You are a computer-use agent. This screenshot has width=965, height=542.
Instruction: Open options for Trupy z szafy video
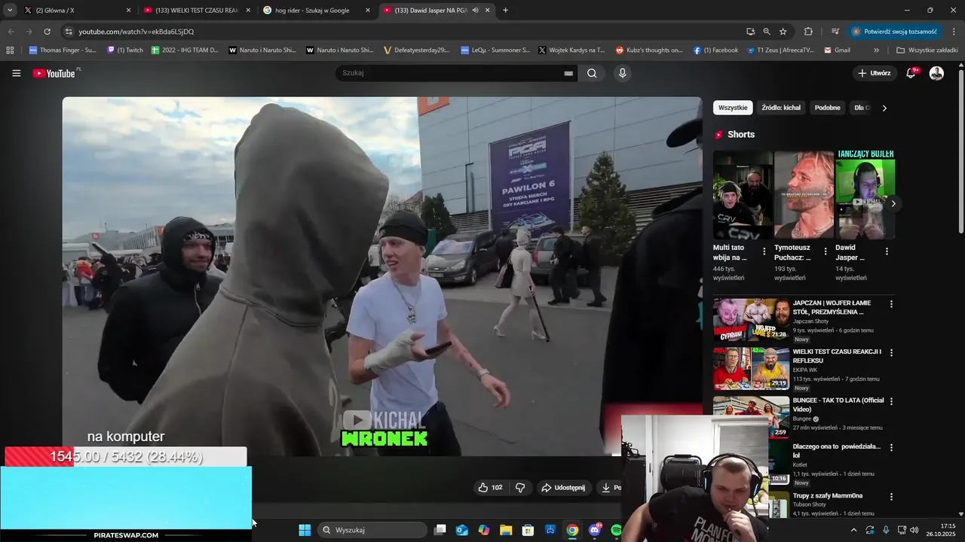[891, 497]
